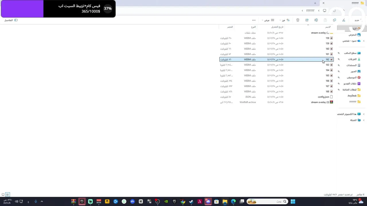Open Videos (ملفات الفيديو) in sidebar
The image size is (367, 206).
pyautogui.click(x=352, y=84)
